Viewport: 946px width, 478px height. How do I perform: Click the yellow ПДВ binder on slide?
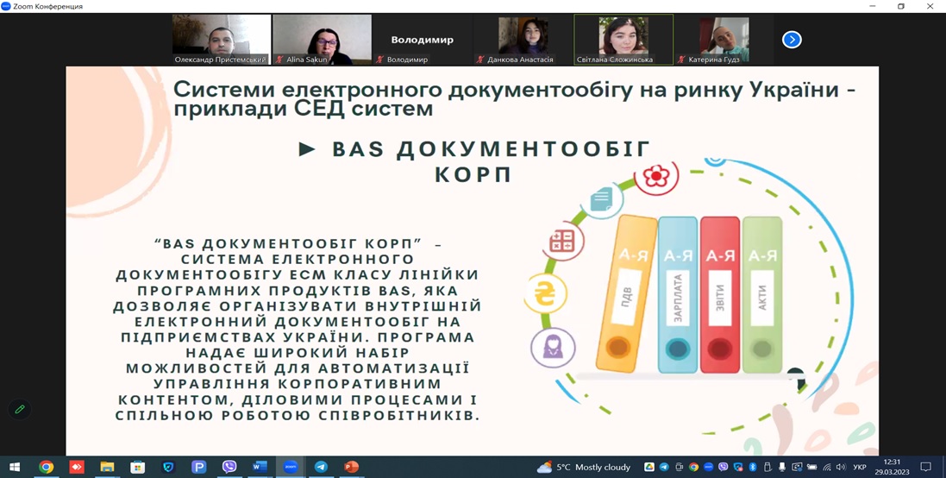point(626,294)
